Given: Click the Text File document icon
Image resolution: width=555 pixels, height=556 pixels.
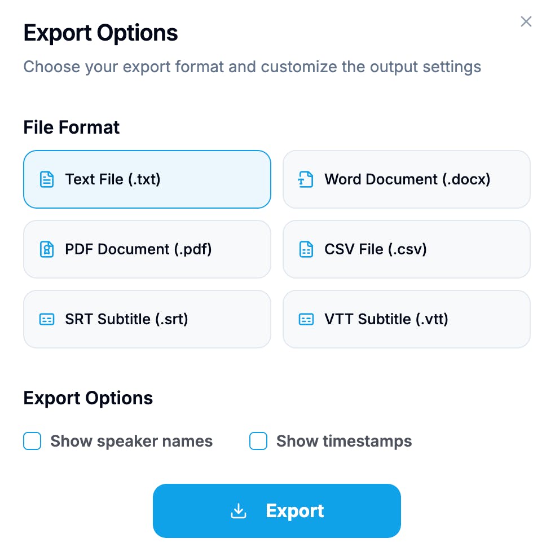Looking at the screenshot, I should point(47,179).
